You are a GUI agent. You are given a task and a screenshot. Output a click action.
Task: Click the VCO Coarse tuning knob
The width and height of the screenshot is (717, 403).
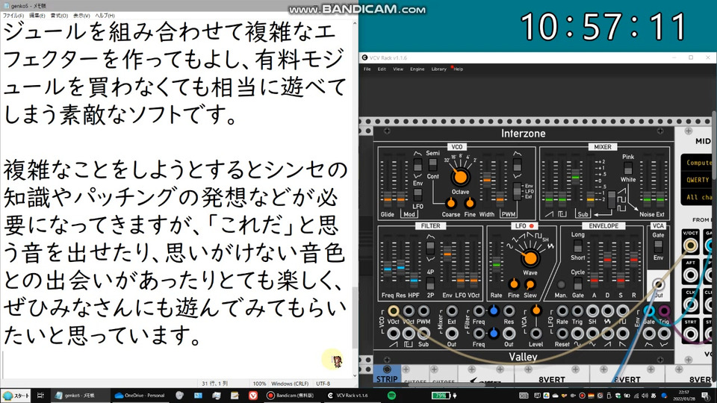coord(451,203)
